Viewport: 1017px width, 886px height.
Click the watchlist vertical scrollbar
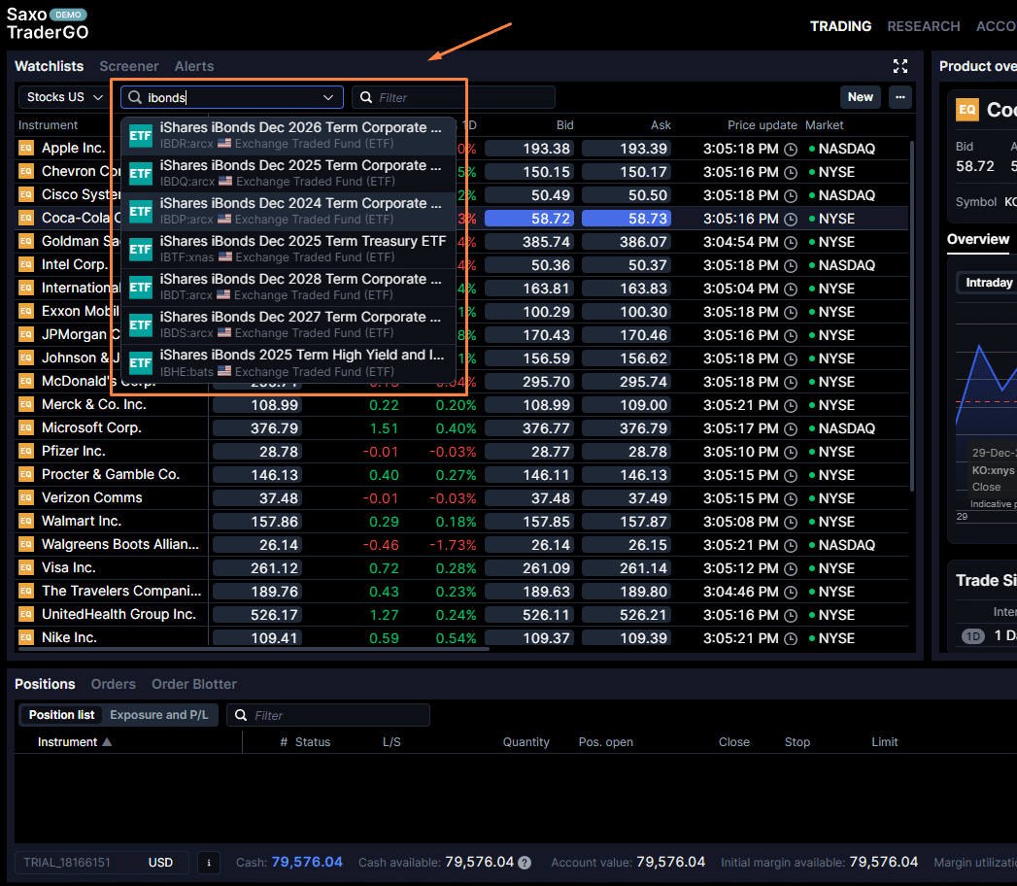coord(911,317)
